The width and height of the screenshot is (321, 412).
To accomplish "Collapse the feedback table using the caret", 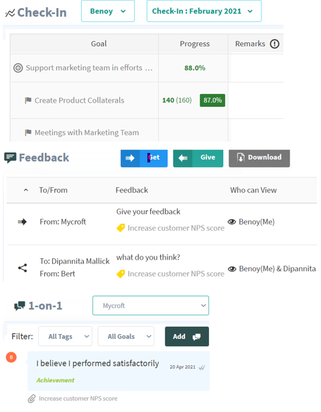I will 25,190.
